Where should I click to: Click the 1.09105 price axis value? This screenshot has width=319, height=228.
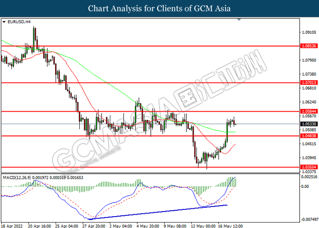pyautogui.click(x=309, y=32)
